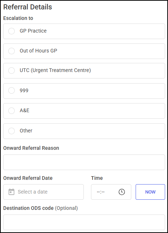Choose the UTC radio circle
Screen dimensions: 168x233
point(12,71)
